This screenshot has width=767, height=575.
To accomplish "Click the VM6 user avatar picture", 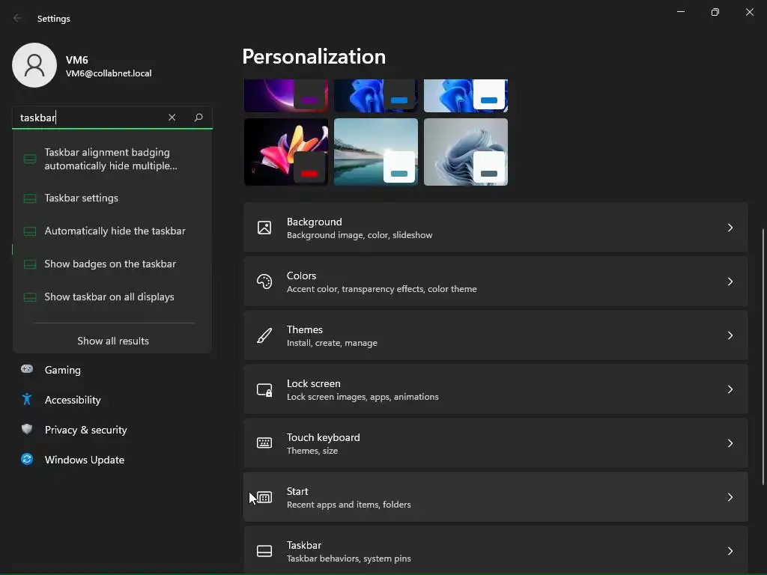I will pyautogui.click(x=34, y=65).
